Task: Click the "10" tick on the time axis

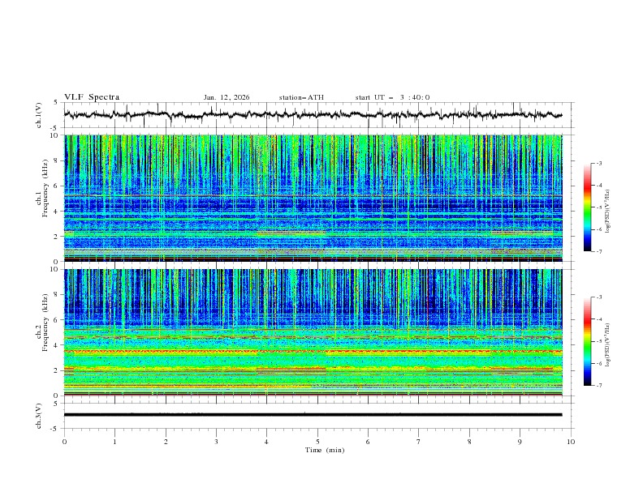Action: coord(571,442)
